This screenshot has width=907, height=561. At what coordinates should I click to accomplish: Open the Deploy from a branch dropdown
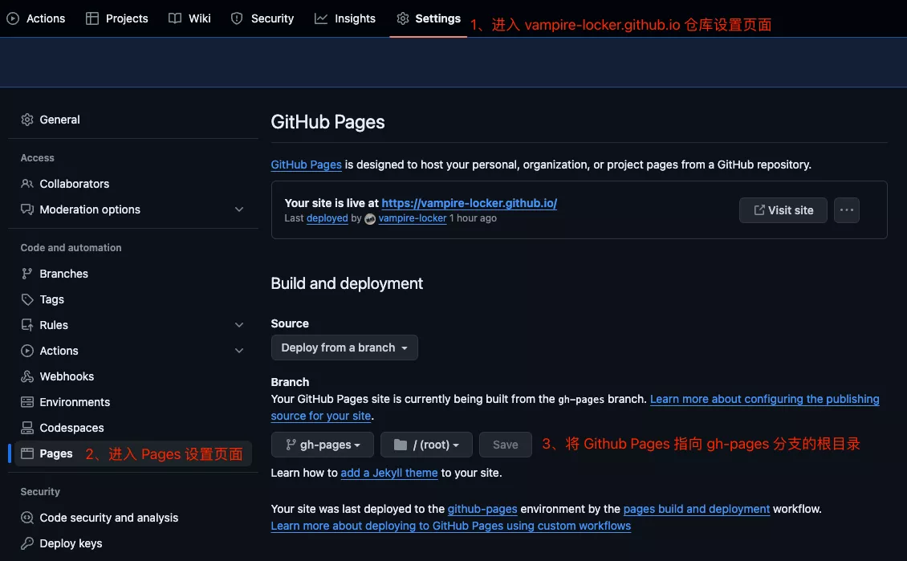pos(344,348)
